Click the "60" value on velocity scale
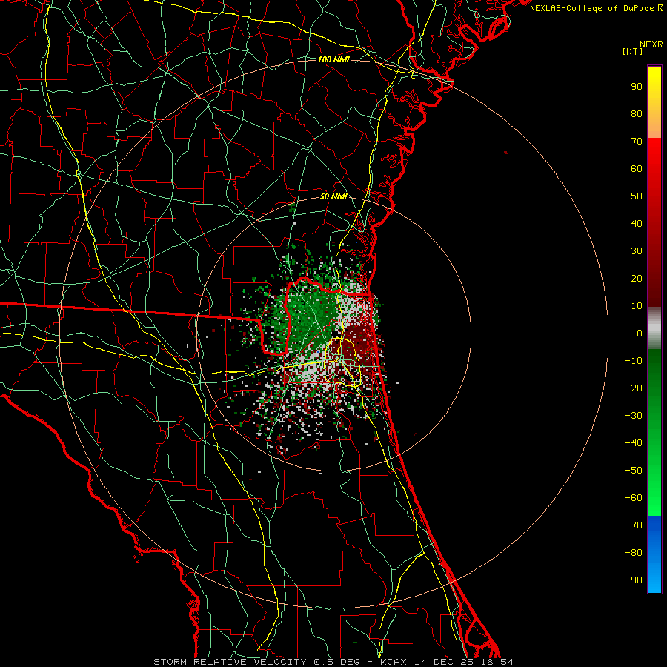The image size is (667, 667). click(x=637, y=168)
